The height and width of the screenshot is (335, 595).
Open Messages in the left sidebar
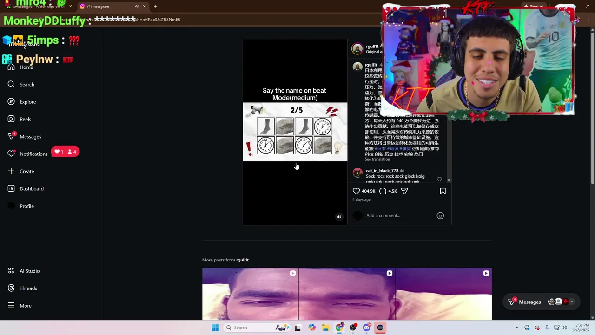(x=24, y=136)
